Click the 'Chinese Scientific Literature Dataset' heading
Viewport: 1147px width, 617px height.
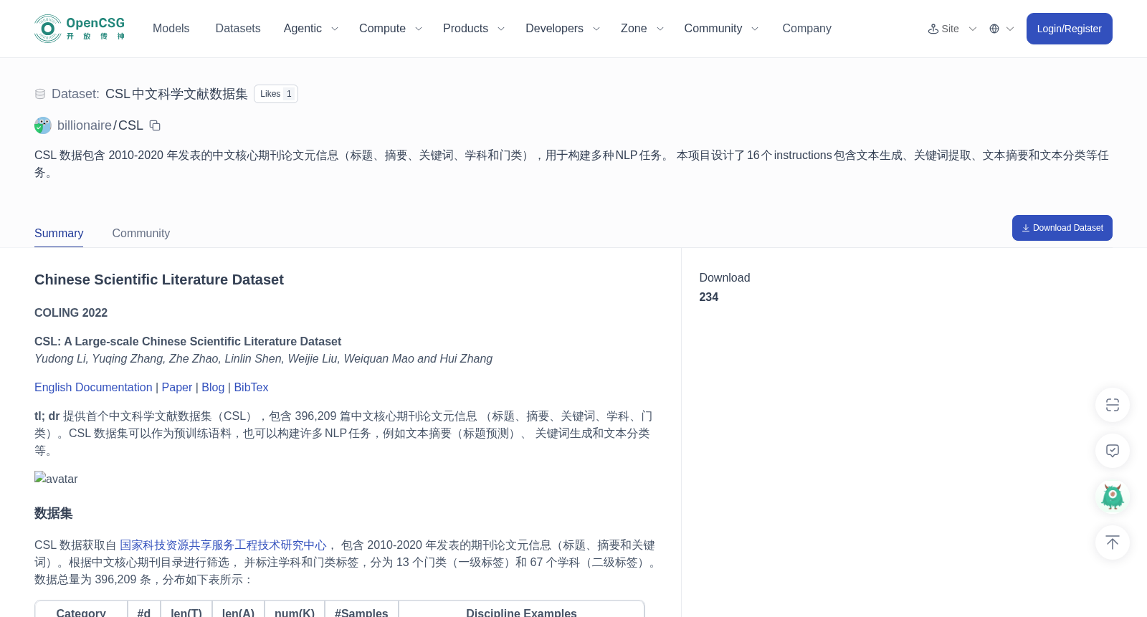coord(159,279)
